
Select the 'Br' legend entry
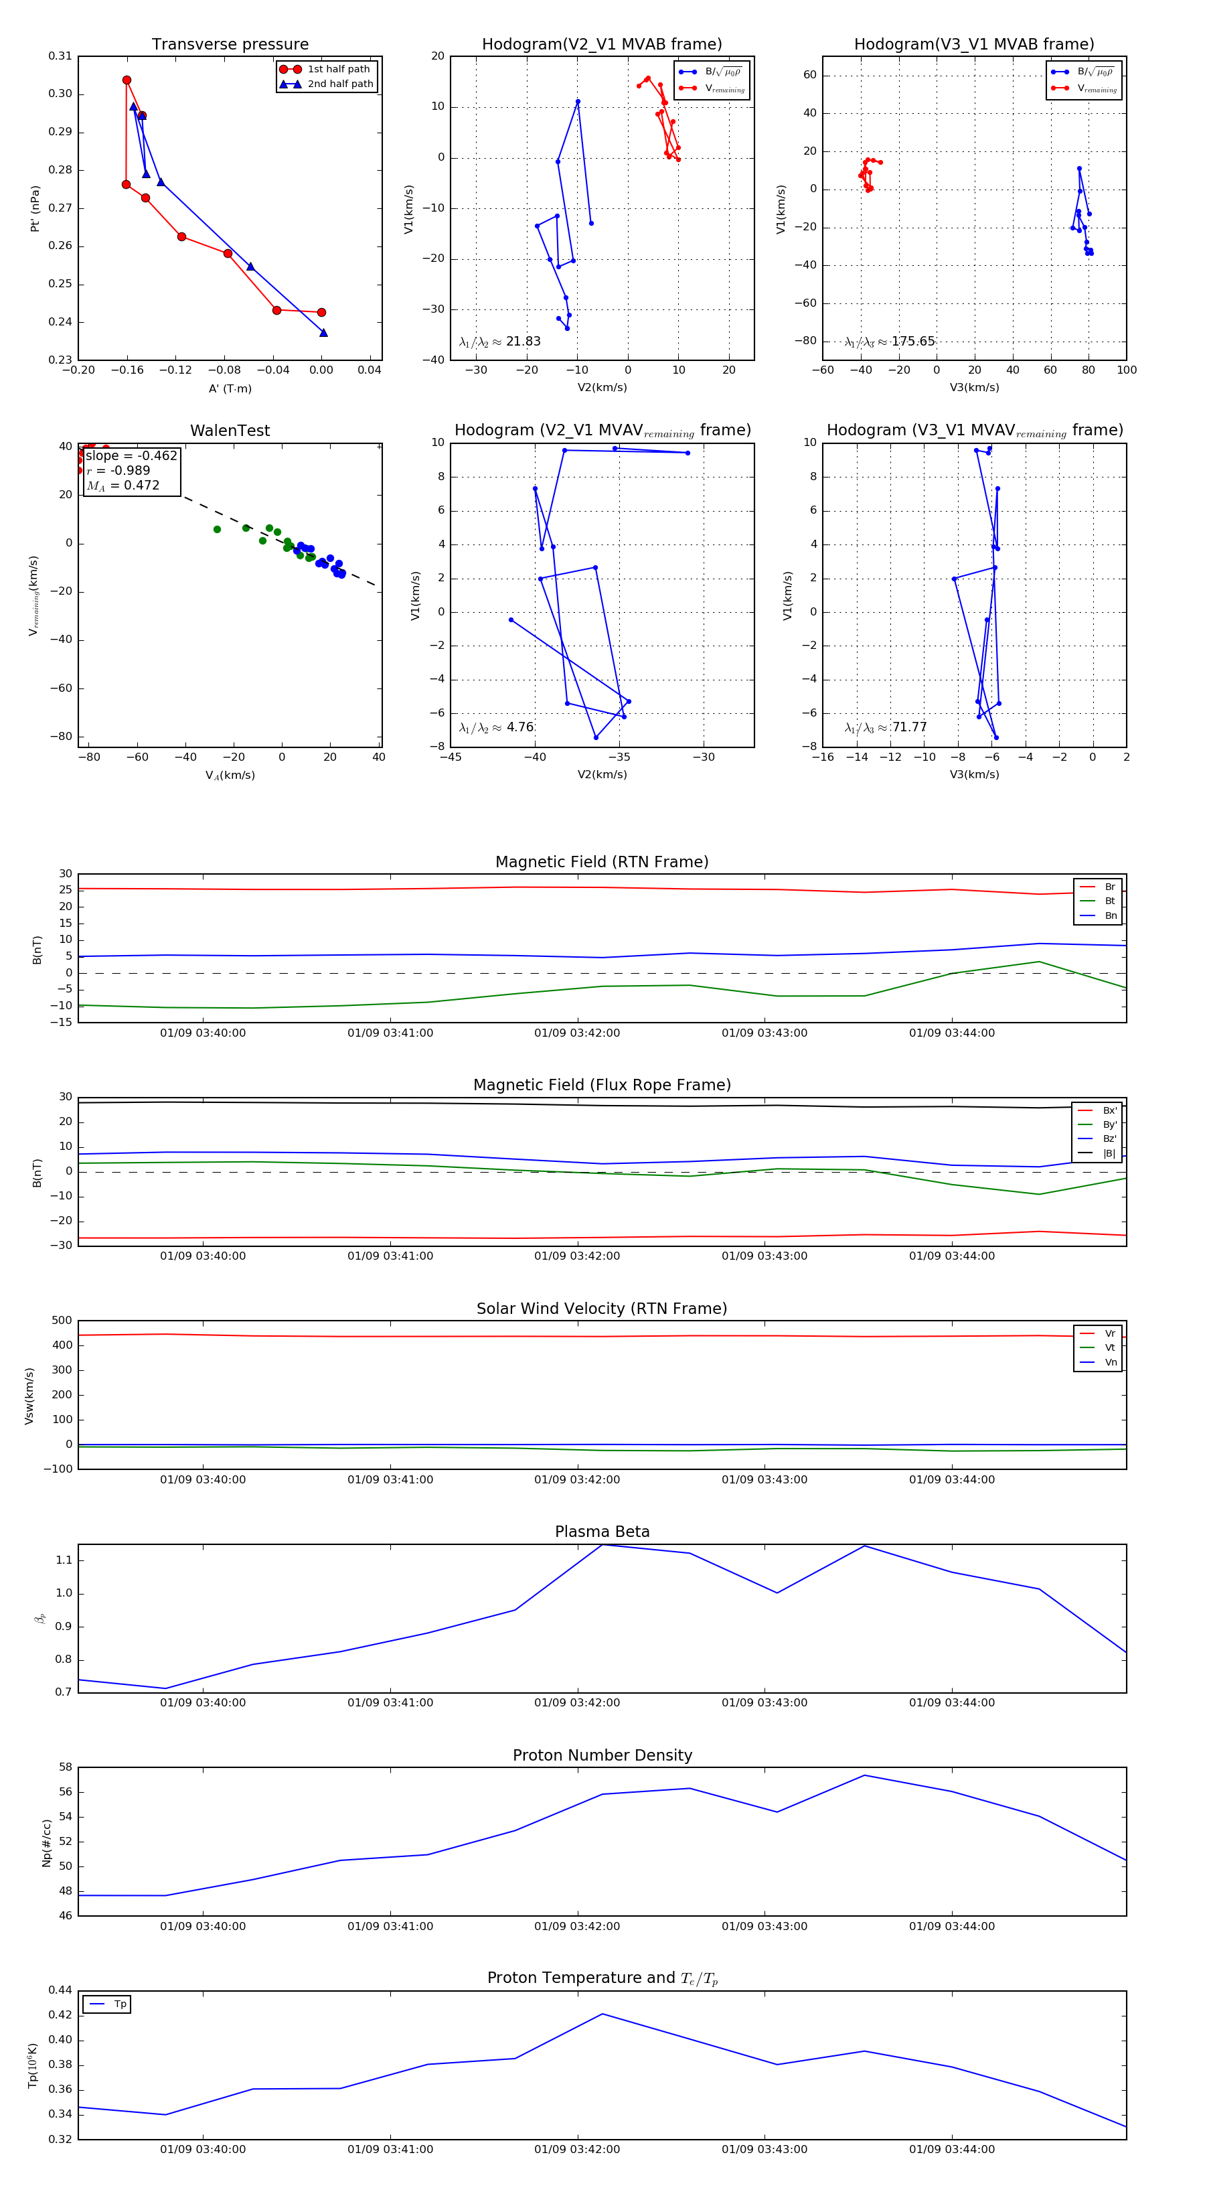[1098, 887]
